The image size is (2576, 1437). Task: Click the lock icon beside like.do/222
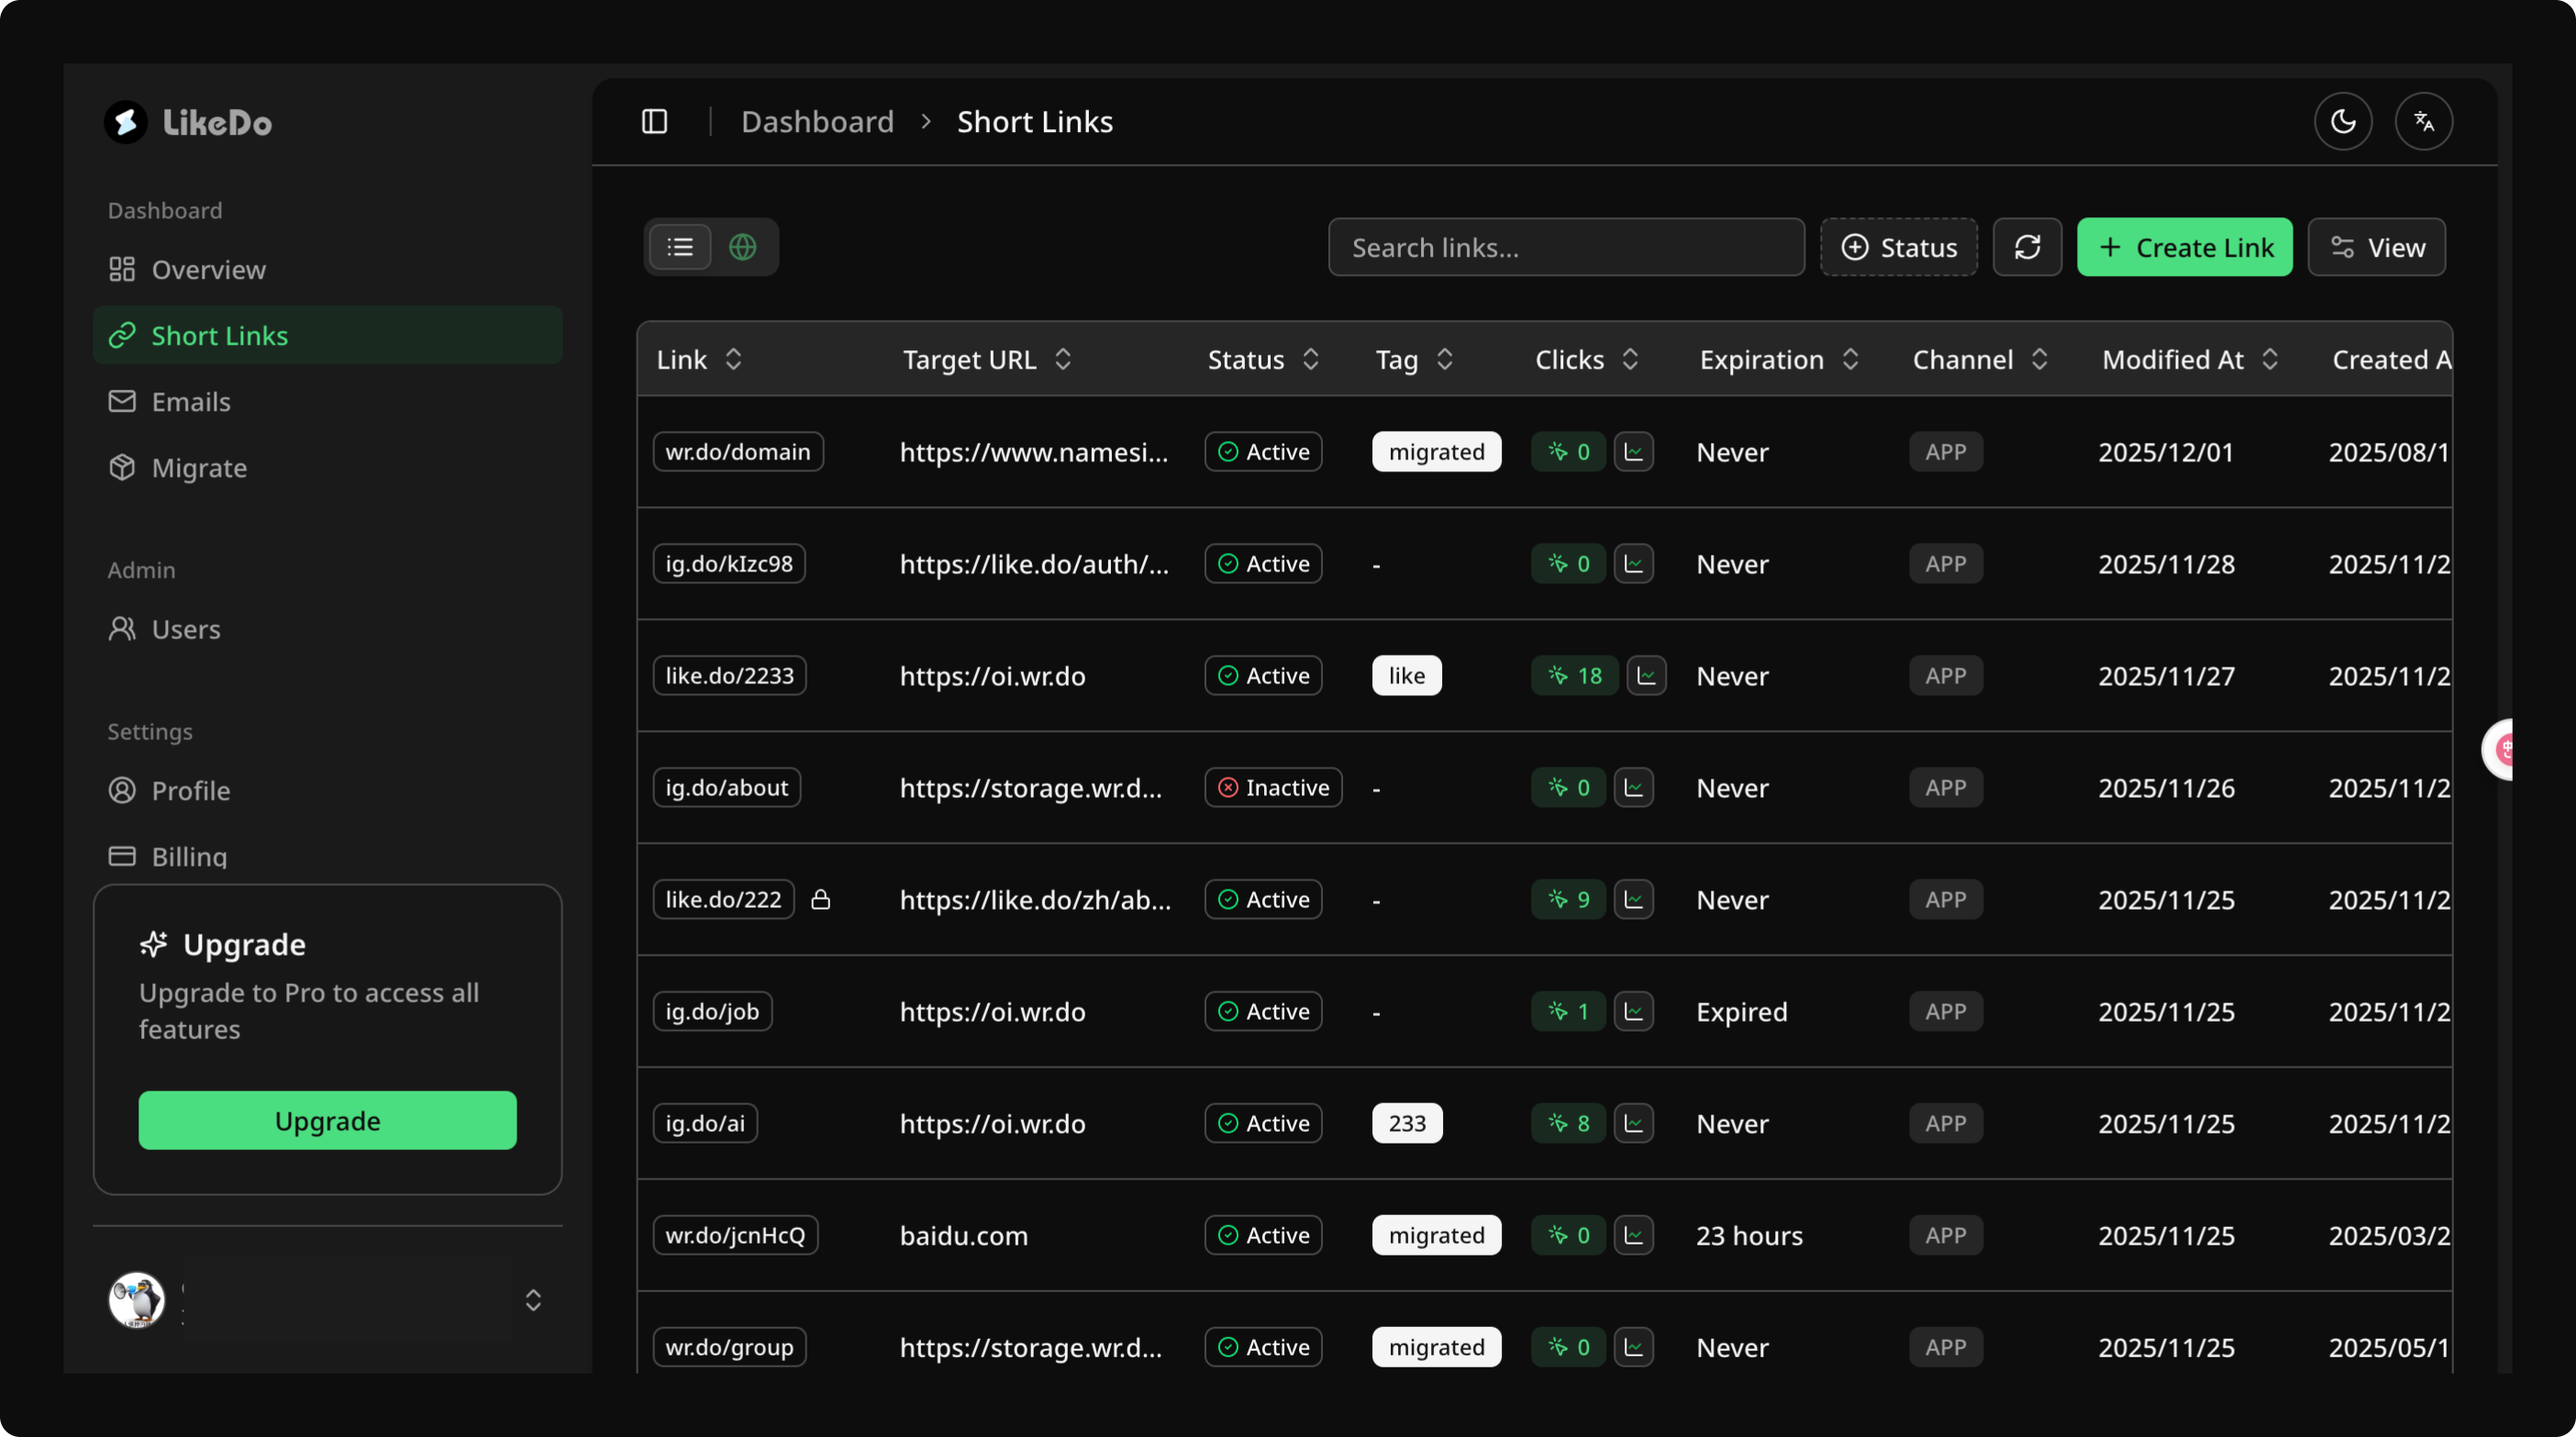coord(820,900)
